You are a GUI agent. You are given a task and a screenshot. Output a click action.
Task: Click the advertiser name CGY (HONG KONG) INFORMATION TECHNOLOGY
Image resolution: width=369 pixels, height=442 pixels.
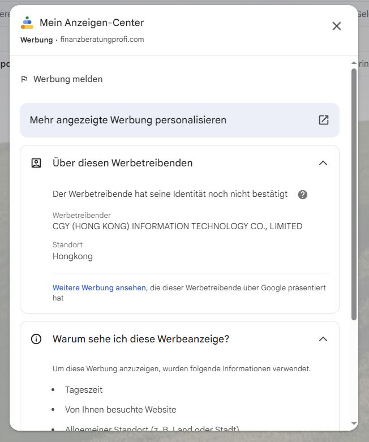[x=177, y=226]
